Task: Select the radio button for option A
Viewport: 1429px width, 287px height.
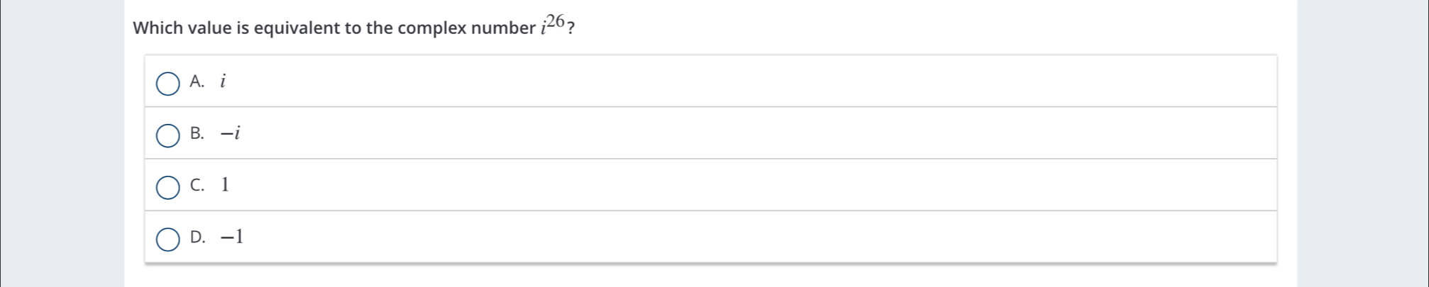Action: 168,84
